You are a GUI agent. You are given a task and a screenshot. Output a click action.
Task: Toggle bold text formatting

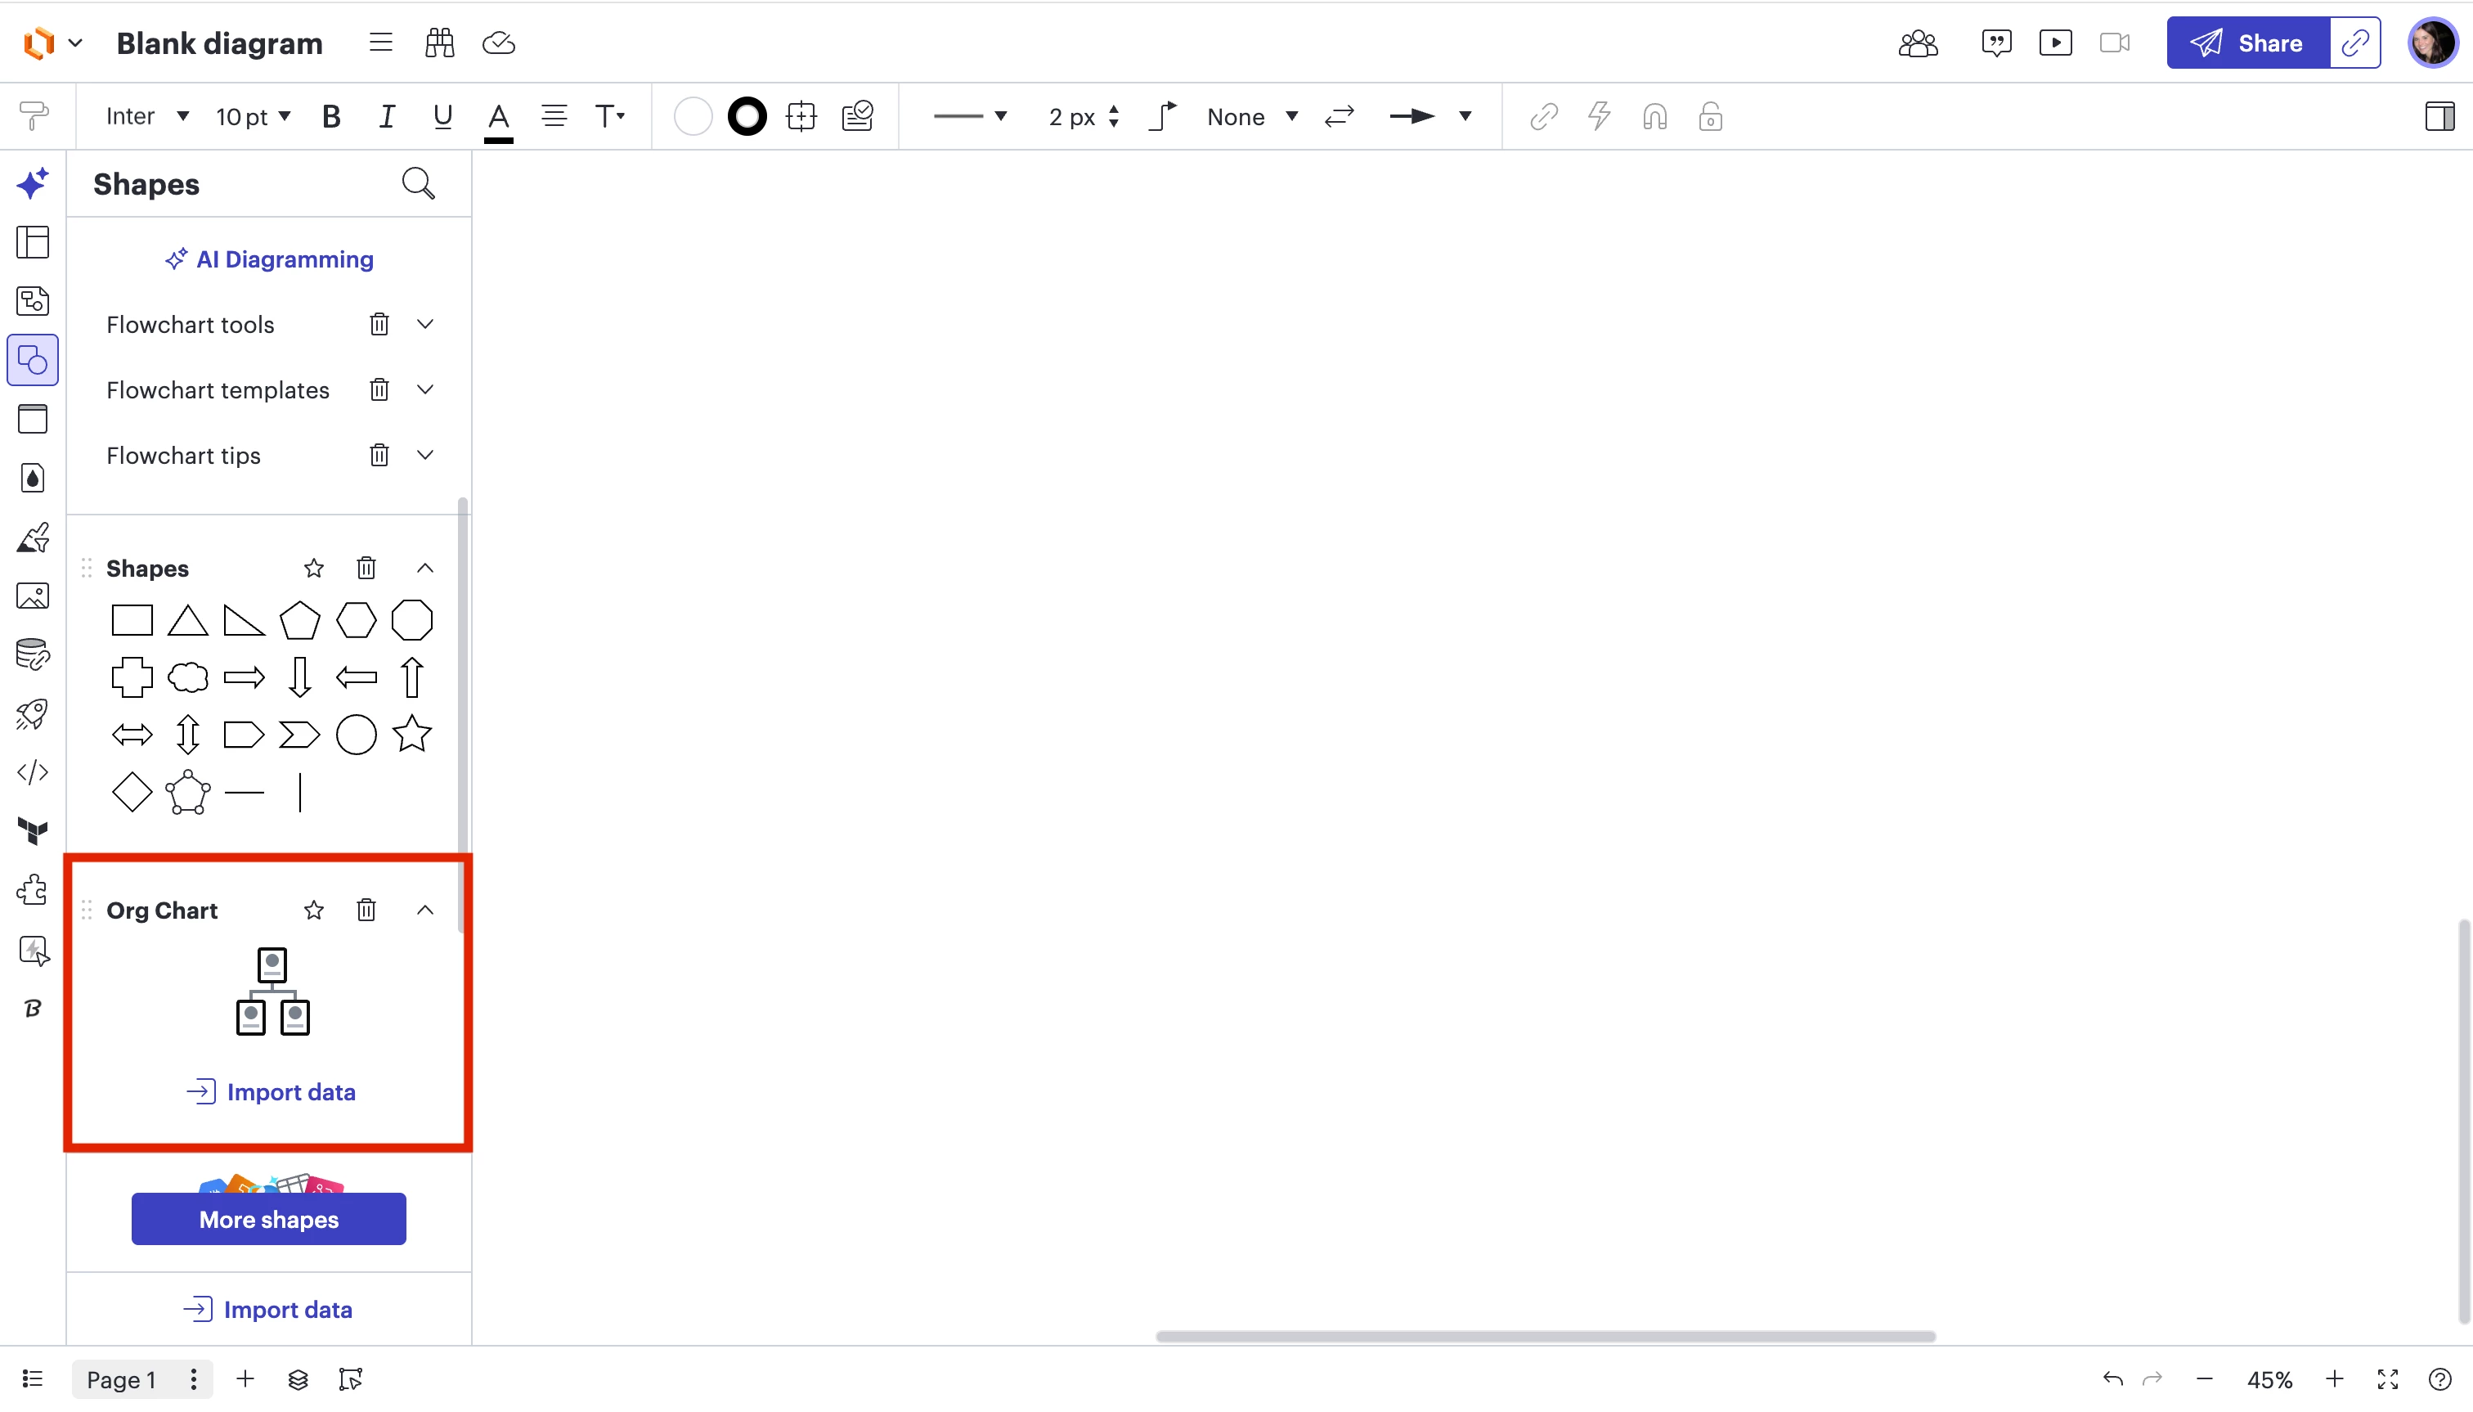tap(330, 116)
